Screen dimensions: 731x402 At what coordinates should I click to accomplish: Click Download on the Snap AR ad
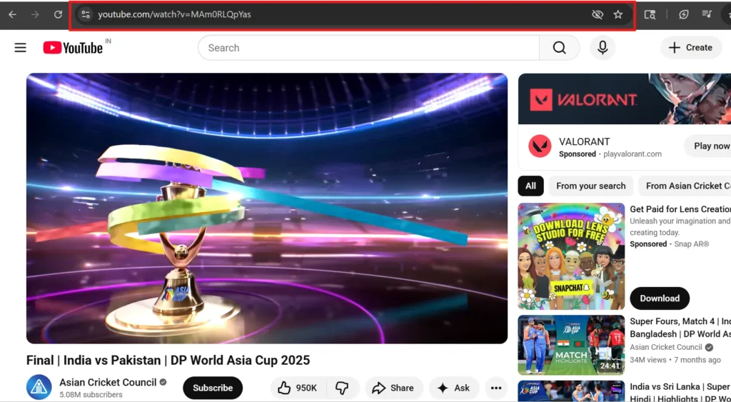[659, 298]
